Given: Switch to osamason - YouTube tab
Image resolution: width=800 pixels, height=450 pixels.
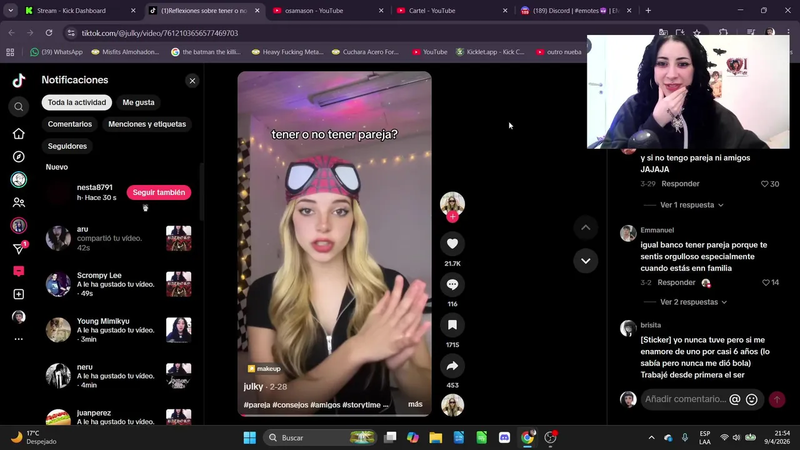Looking at the screenshot, I should tap(328, 11).
